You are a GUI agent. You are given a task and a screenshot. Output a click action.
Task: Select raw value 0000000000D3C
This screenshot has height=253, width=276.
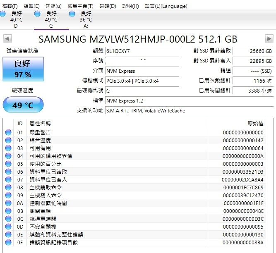[243, 219]
